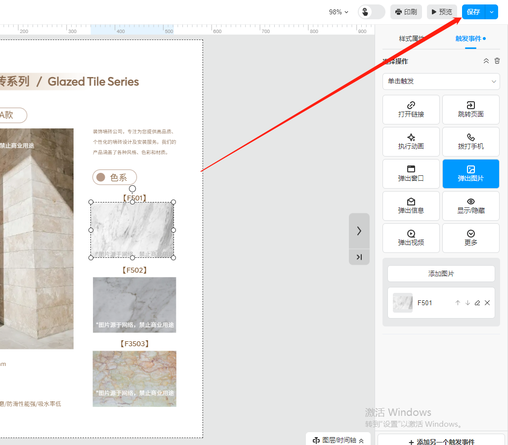Switch to the 触发事件 trigger events tab
This screenshot has width=508, height=445.
tap(468, 39)
